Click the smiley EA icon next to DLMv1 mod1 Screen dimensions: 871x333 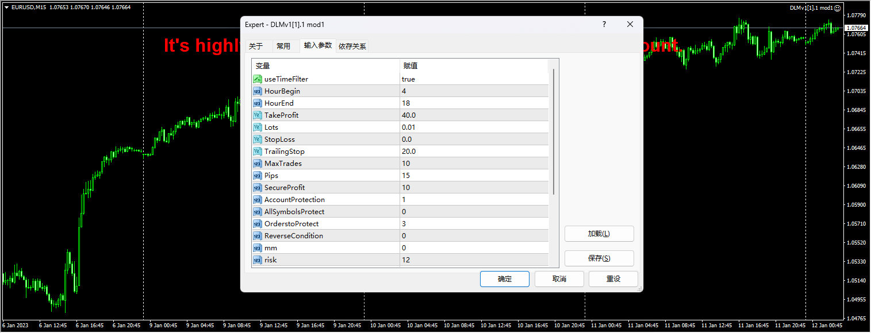[837, 7]
